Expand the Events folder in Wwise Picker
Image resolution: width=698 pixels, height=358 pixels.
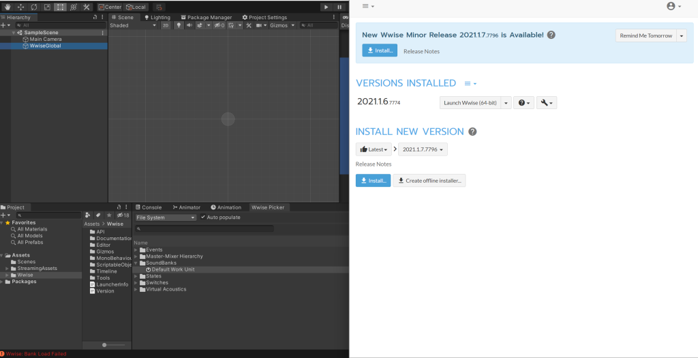136,250
